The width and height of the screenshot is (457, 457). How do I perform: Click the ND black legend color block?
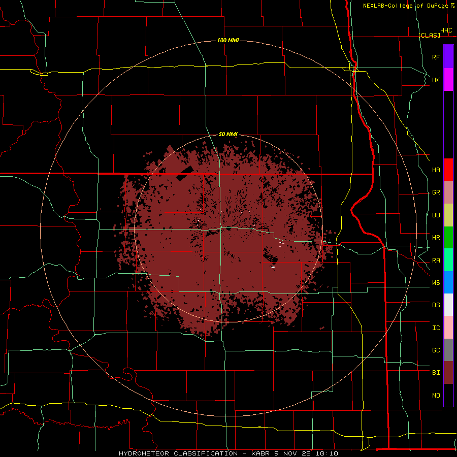tap(448, 395)
